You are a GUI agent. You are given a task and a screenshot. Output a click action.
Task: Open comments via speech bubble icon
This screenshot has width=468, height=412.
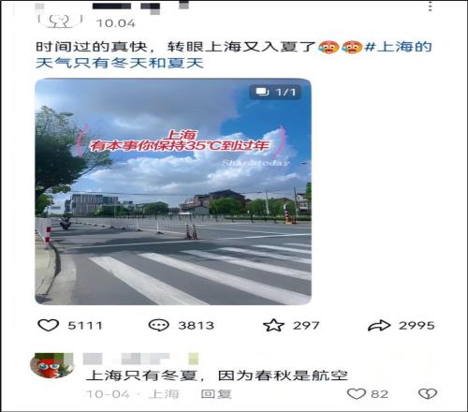coord(158,325)
